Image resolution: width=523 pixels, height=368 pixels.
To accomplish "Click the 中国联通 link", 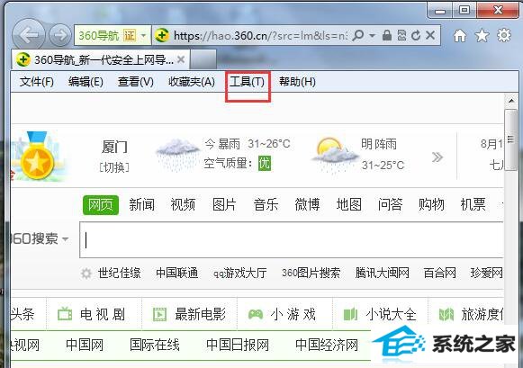I will pos(177,273).
